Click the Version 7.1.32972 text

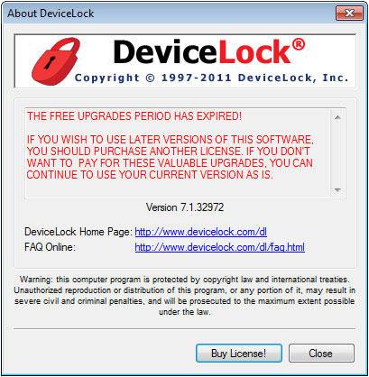pyautogui.click(x=185, y=207)
